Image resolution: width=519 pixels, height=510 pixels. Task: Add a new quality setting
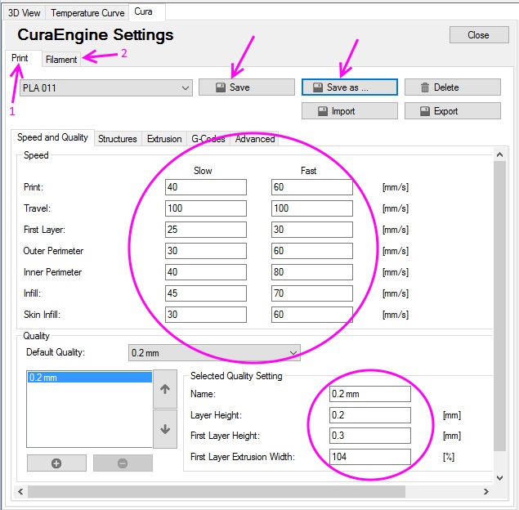pyautogui.click(x=56, y=463)
